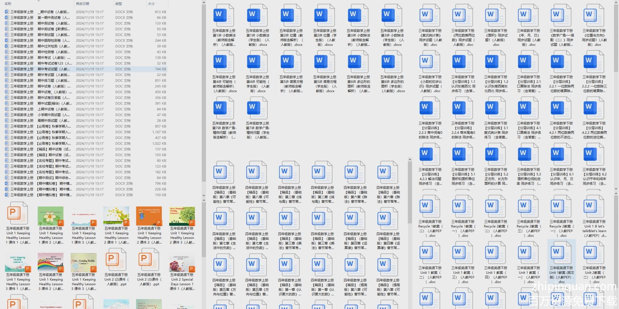Sort file list by 修改日期 column
619x309 pixels.
(83, 4)
